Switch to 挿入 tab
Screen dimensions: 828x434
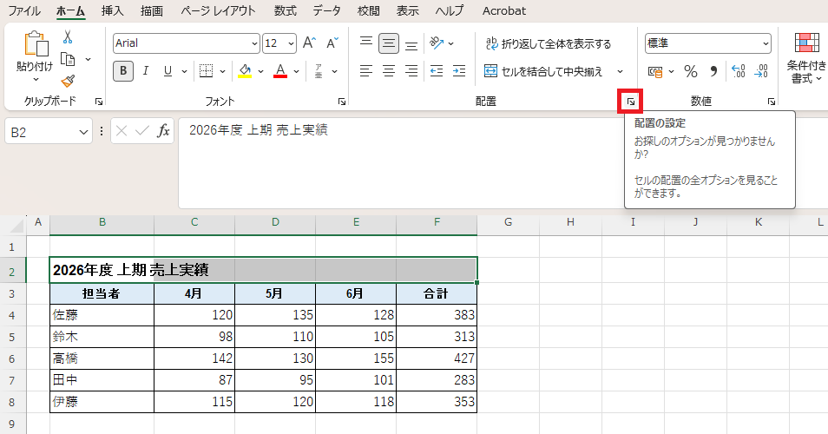point(112,10)
